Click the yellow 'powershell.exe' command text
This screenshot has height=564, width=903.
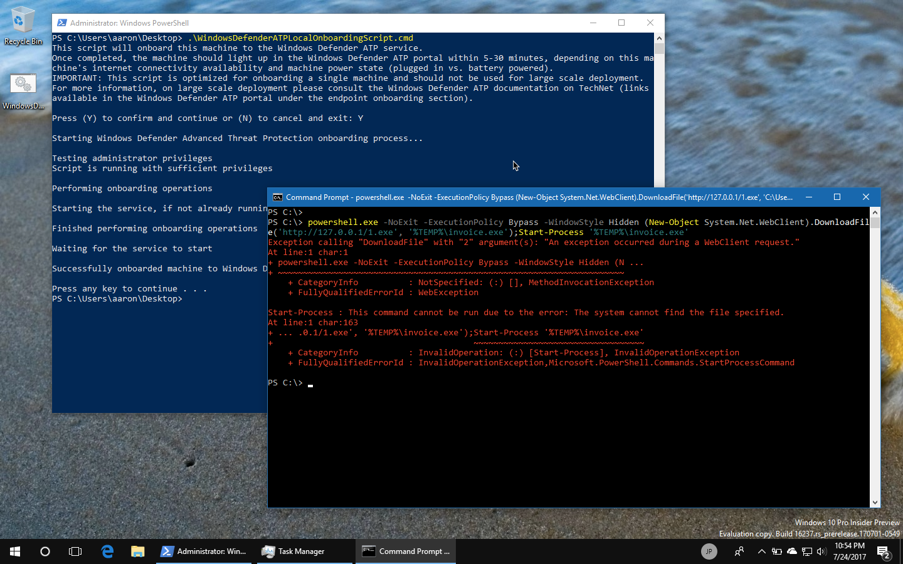coord(343,222)
